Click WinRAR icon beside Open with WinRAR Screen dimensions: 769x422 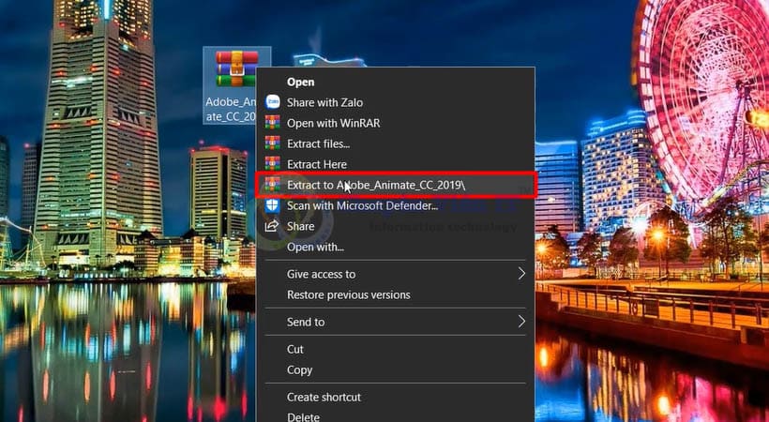click(272, 123)
